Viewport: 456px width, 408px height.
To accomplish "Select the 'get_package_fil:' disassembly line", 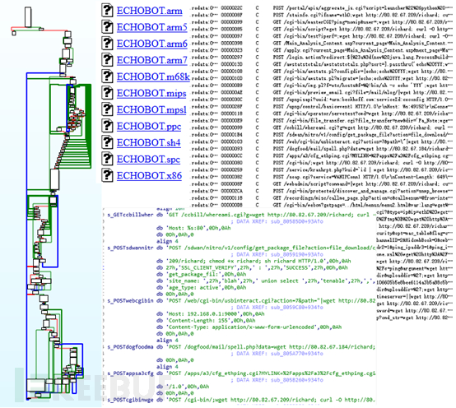I will 201,274.
